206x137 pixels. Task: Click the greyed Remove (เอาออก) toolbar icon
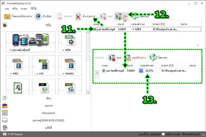(x=59, y=16)
